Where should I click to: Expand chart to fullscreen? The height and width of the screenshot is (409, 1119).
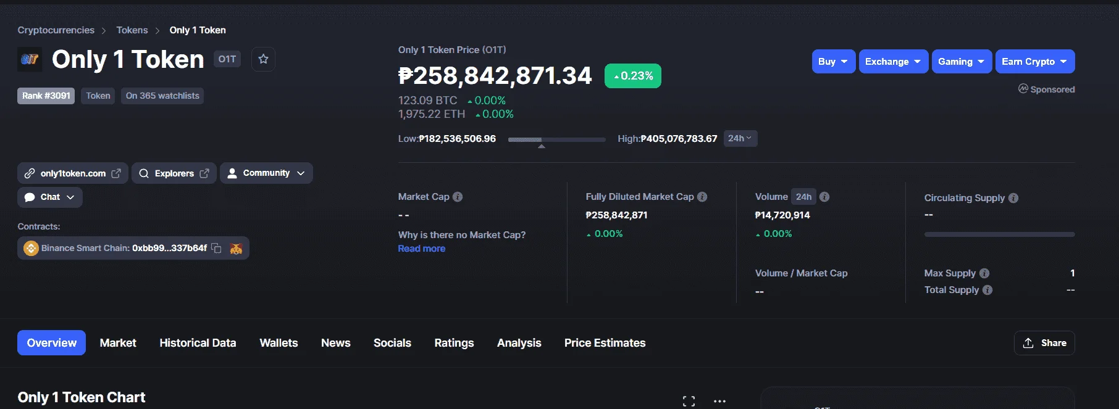pyautogui.click(x=689, y=401)
